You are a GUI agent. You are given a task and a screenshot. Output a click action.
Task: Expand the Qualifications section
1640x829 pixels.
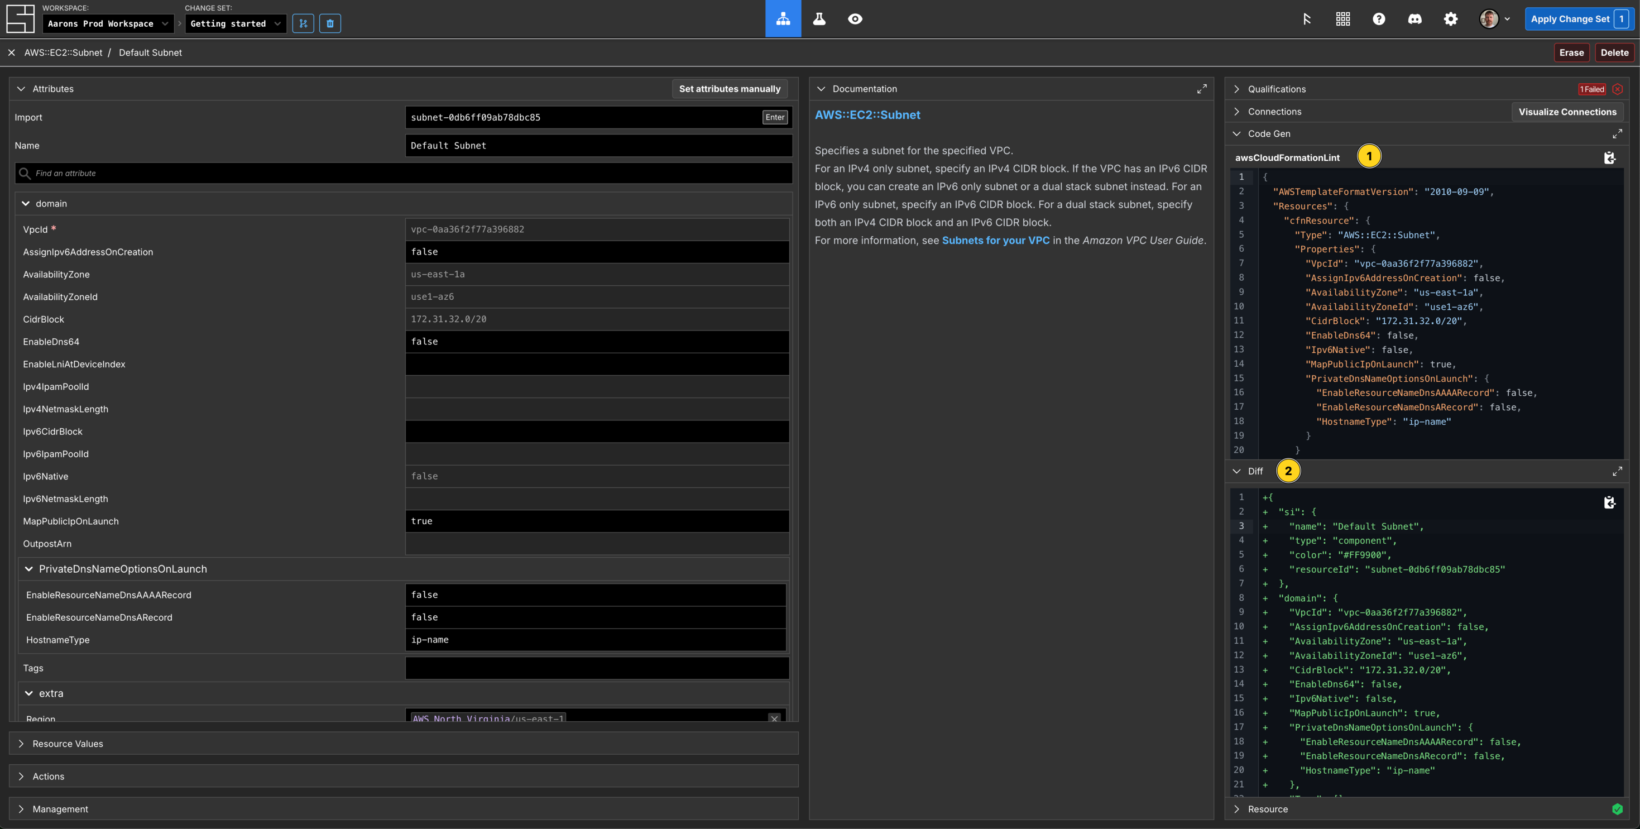tap(1236, 89)
